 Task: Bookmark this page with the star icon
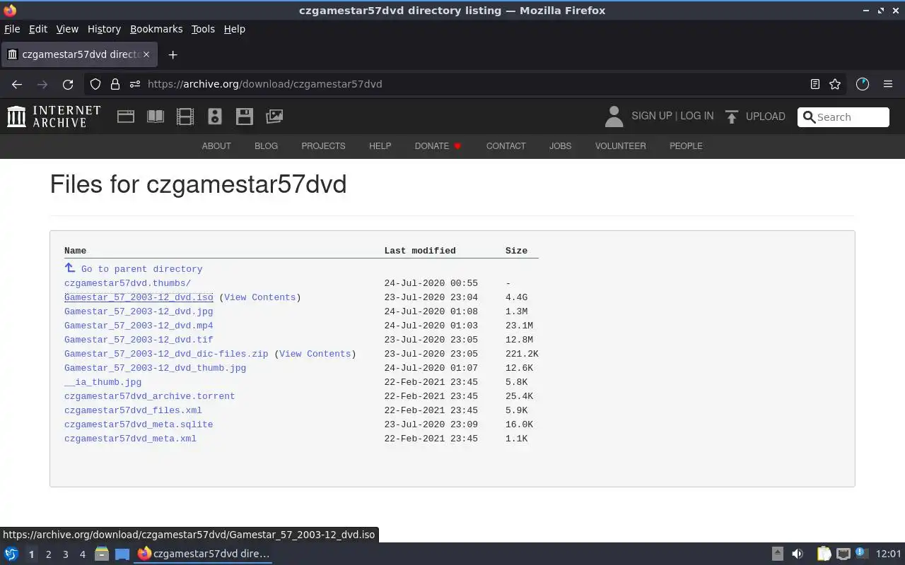click(835, 84)
